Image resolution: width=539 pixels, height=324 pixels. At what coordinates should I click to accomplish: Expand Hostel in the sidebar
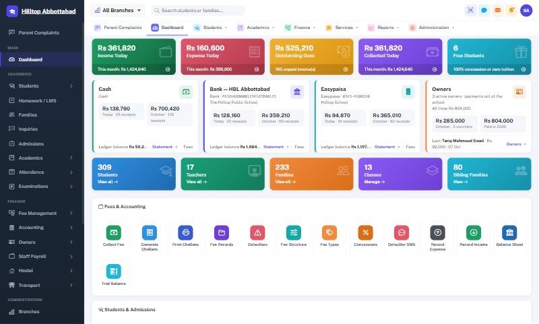point(41,271)
